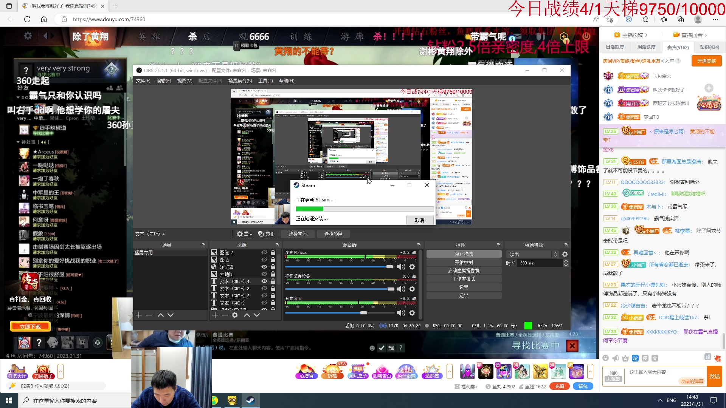This screenshot has width=726, height=408.
Task: Open the 场景集合(S) menu
Action: pos(240,81)
